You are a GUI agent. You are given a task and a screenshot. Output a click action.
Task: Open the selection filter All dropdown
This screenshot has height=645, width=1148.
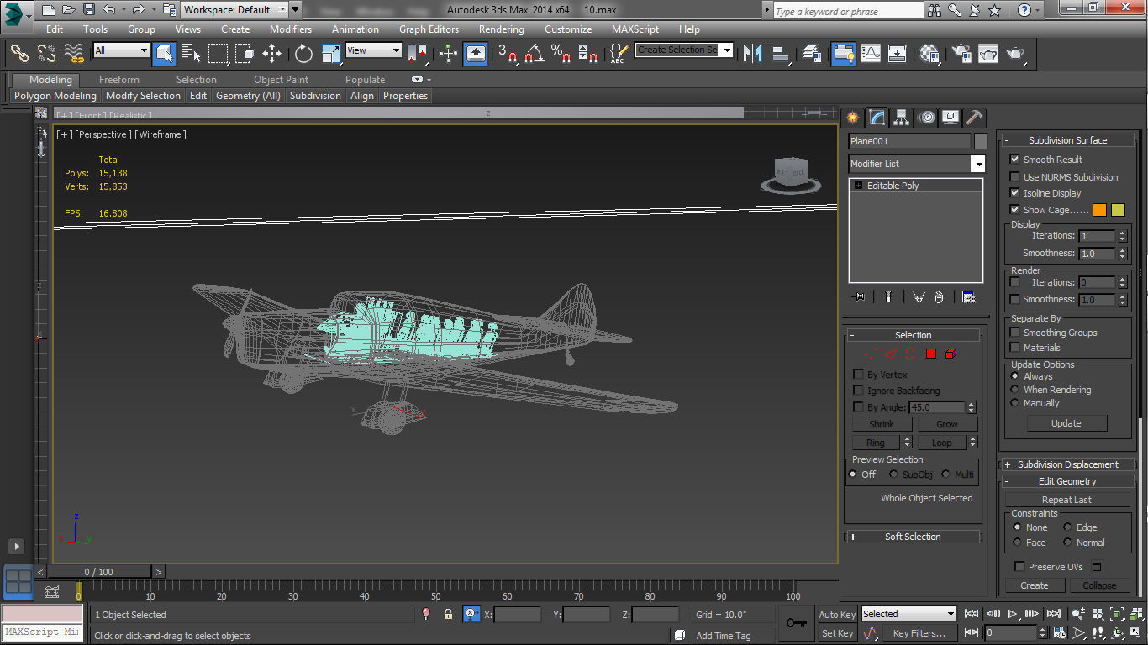(x=121, y=50)
